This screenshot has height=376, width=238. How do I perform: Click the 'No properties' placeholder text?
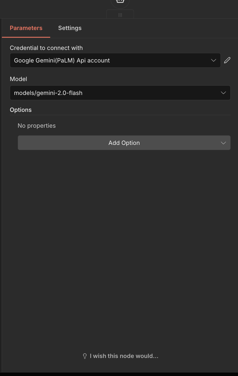point(37,126)
